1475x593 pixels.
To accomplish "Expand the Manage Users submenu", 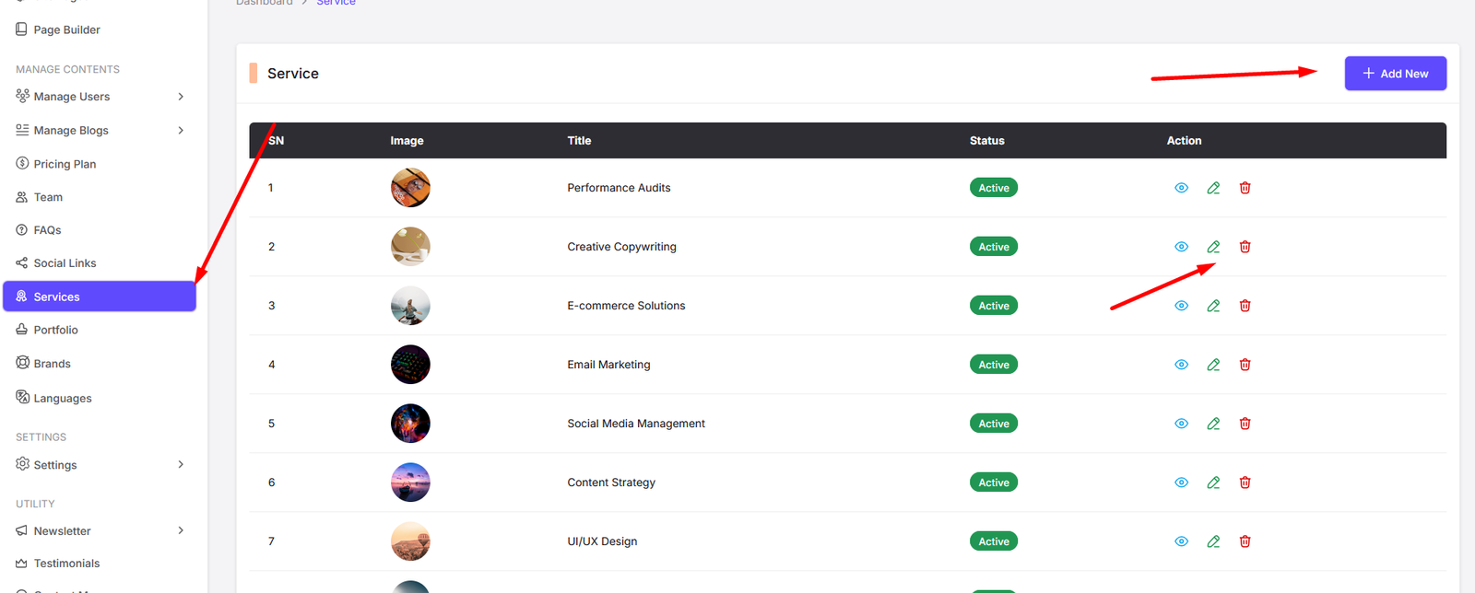I will [181, 97].
